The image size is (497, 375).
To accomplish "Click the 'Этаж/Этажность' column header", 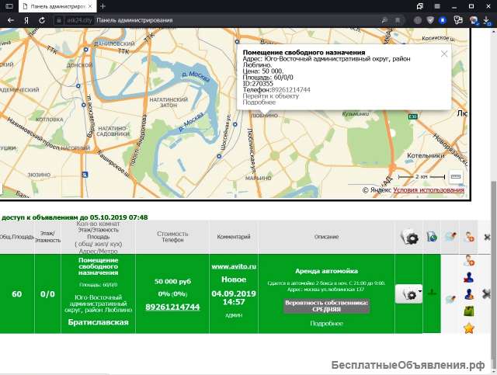I will (x=47, y=237).
